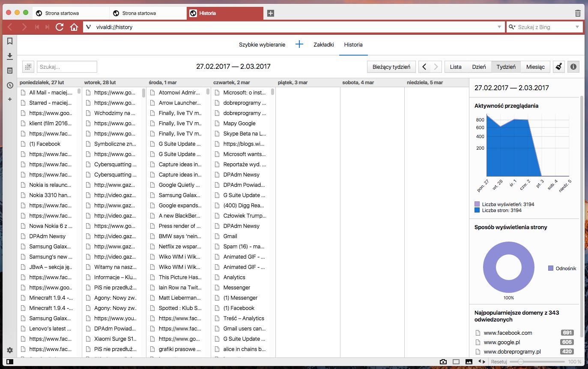Expand the search field history dropdown
Viewport: 588px width, 369px height.
tap(577, 27)
